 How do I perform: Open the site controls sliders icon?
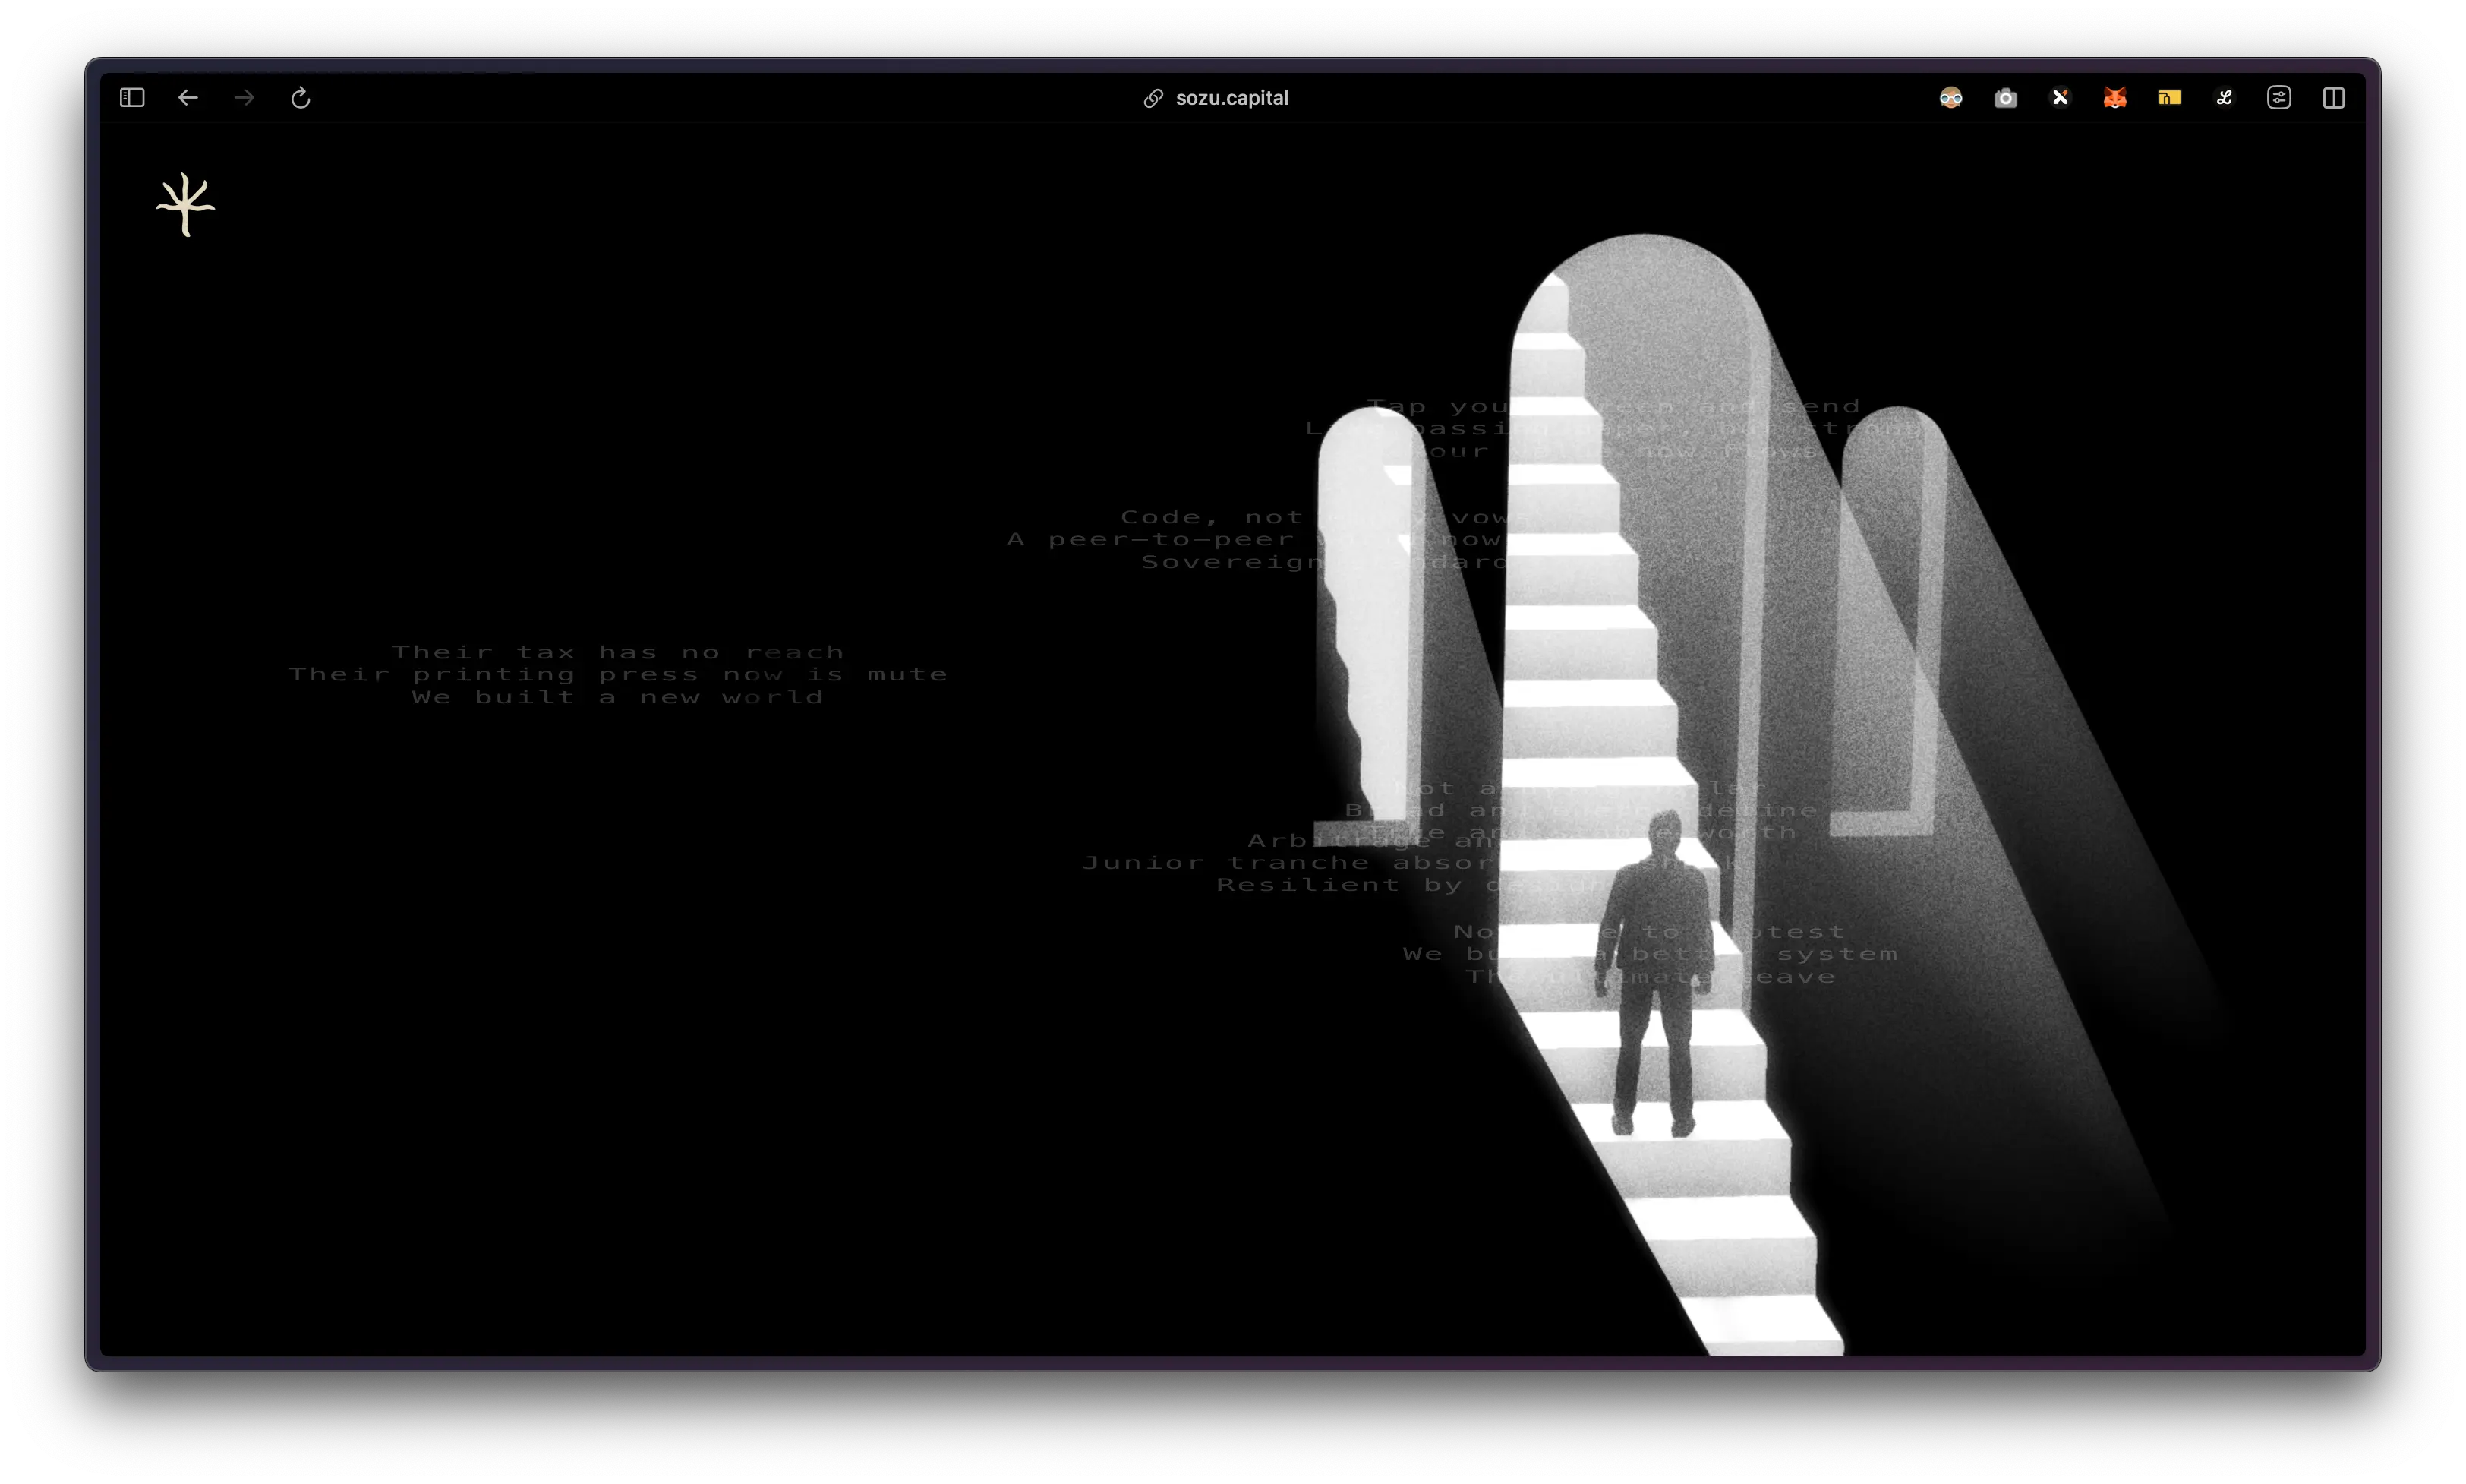tap(2278, 98)
